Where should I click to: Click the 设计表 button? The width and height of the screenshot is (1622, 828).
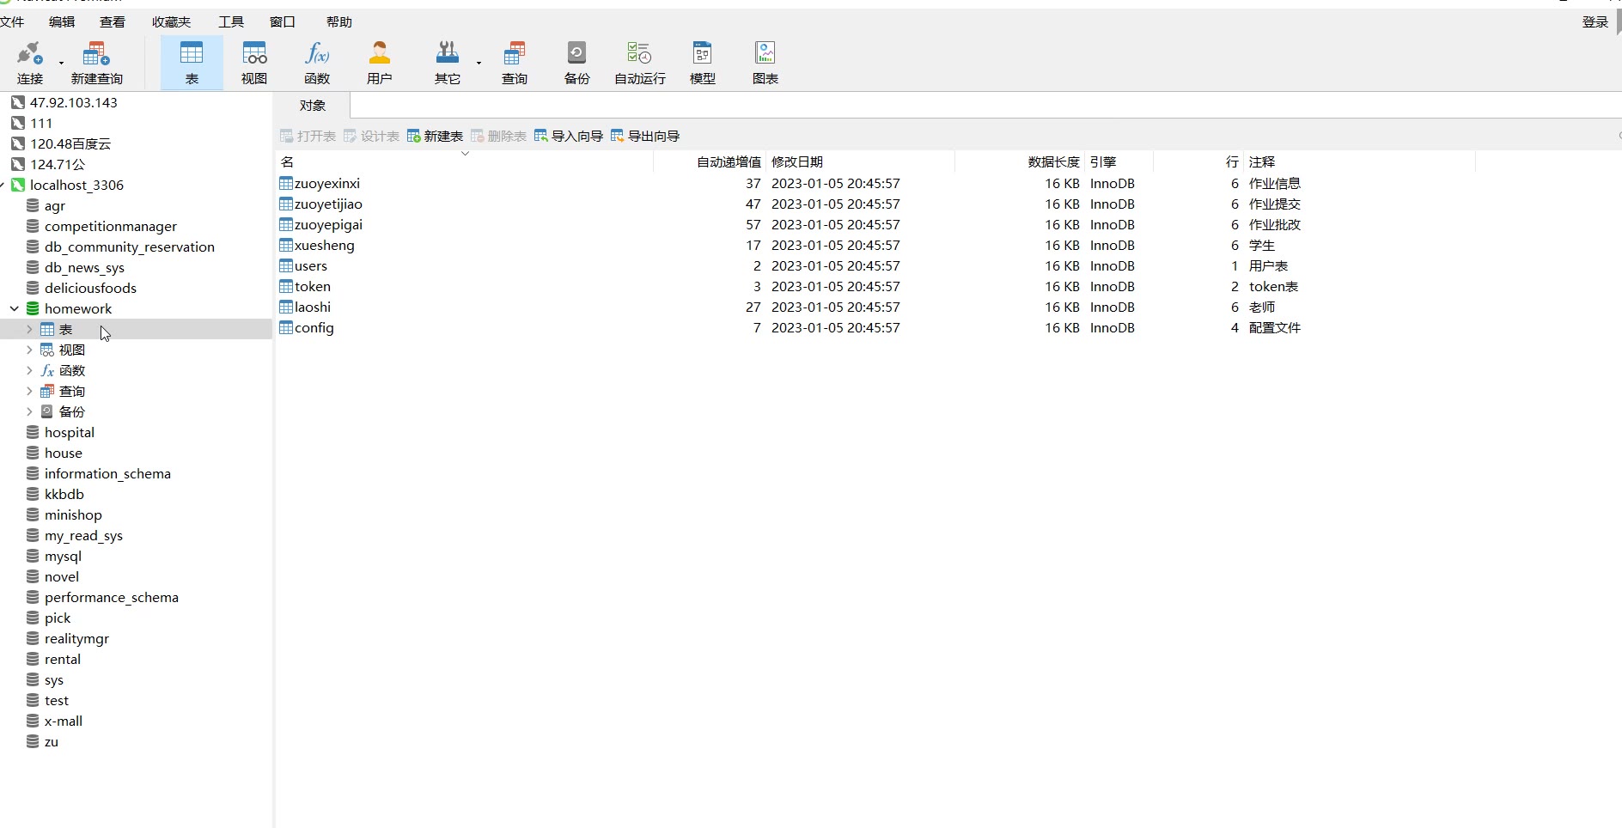[371, 136]
